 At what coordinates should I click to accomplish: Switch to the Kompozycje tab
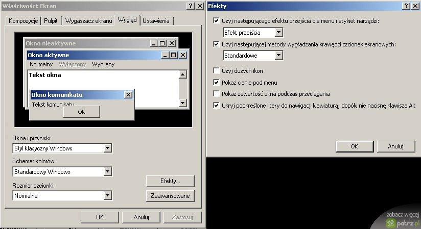[x=25, y=21]
